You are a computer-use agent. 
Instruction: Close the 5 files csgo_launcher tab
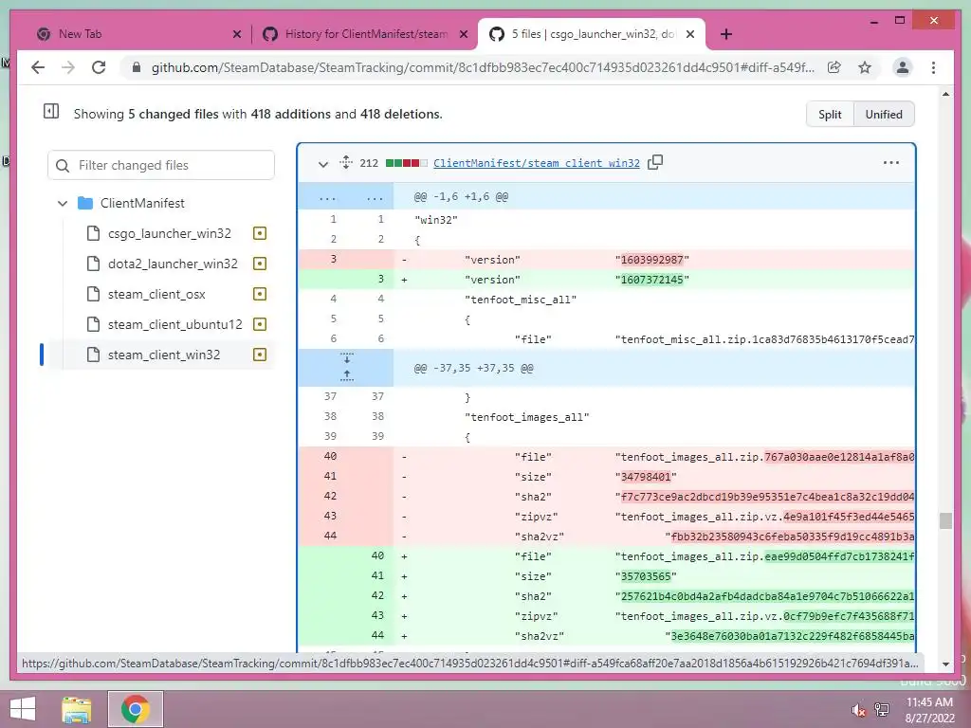[x=690, y=34]
